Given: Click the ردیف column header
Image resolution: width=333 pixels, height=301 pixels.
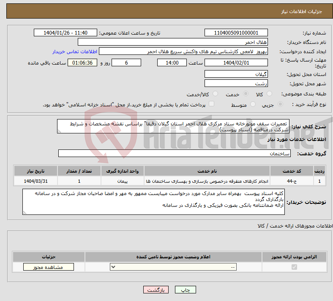Looking at the screenshot, I should point(319,171).
